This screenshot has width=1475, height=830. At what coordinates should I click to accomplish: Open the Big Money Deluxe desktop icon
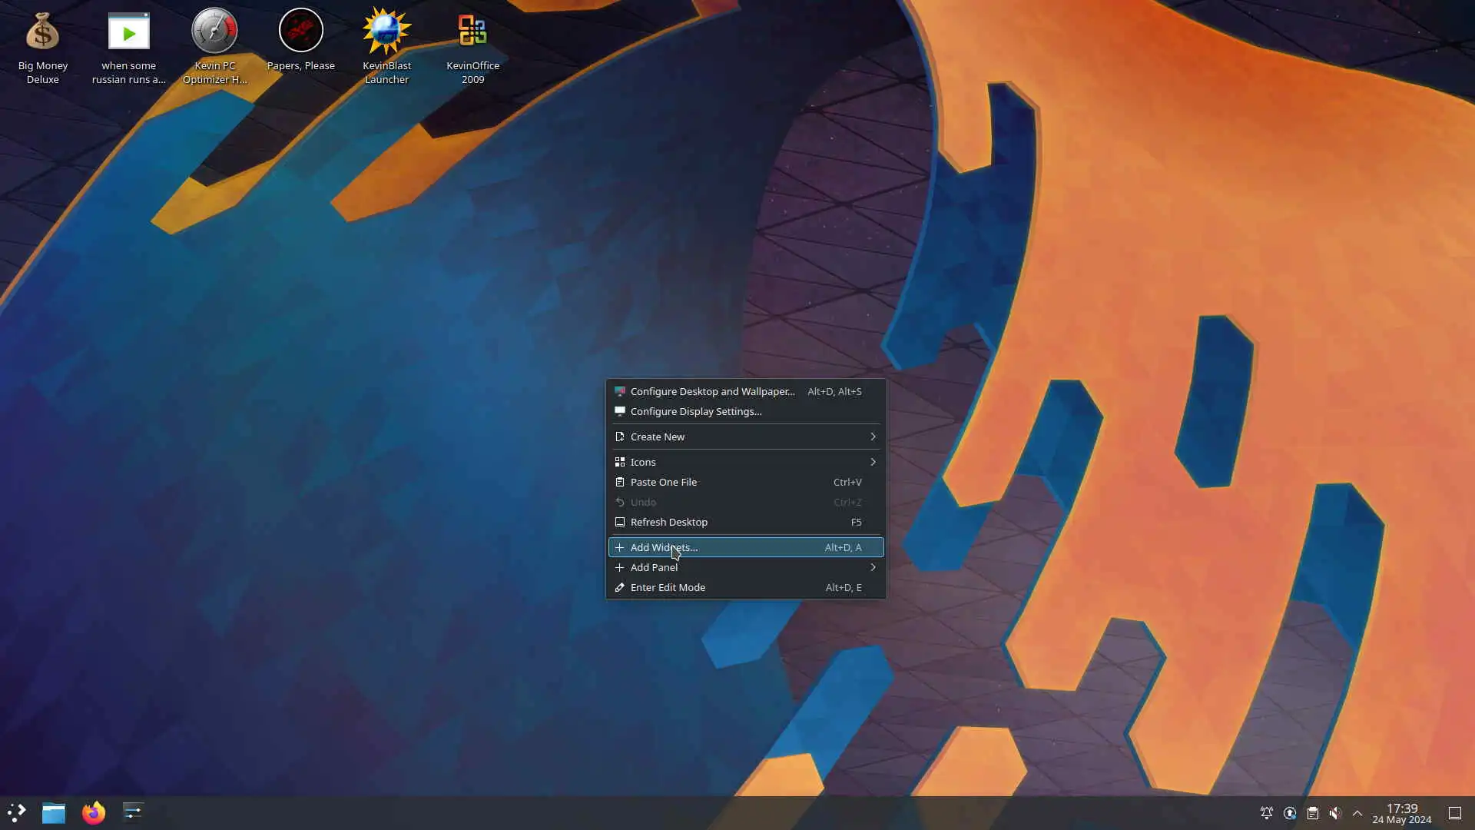[x=42, y=33]
